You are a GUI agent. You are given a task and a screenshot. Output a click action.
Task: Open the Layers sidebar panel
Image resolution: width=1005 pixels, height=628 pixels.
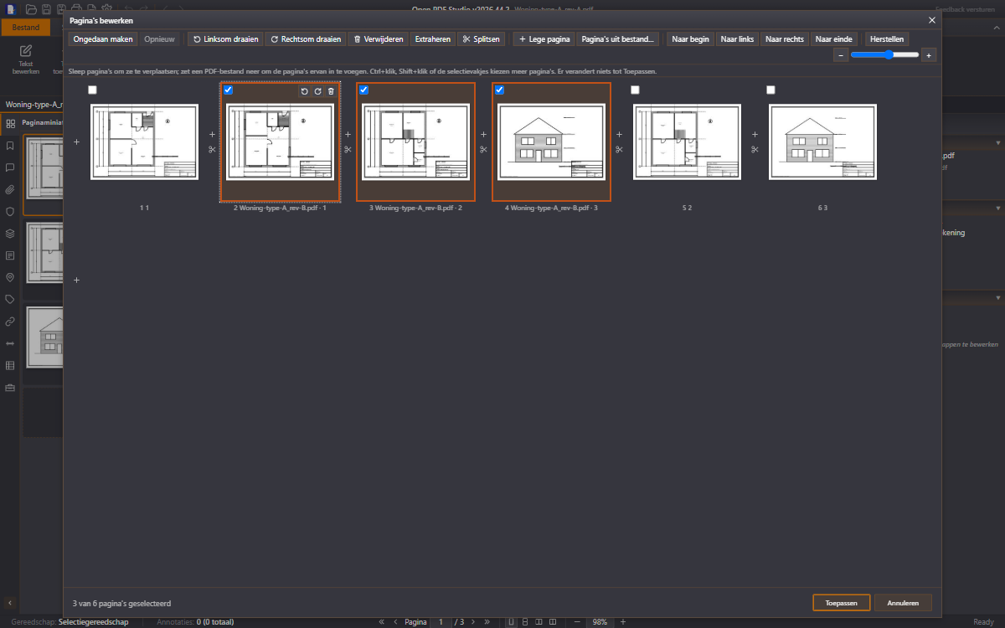point(10,234)
